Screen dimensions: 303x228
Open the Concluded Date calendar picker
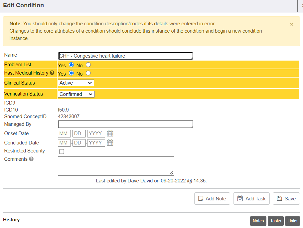110,143
